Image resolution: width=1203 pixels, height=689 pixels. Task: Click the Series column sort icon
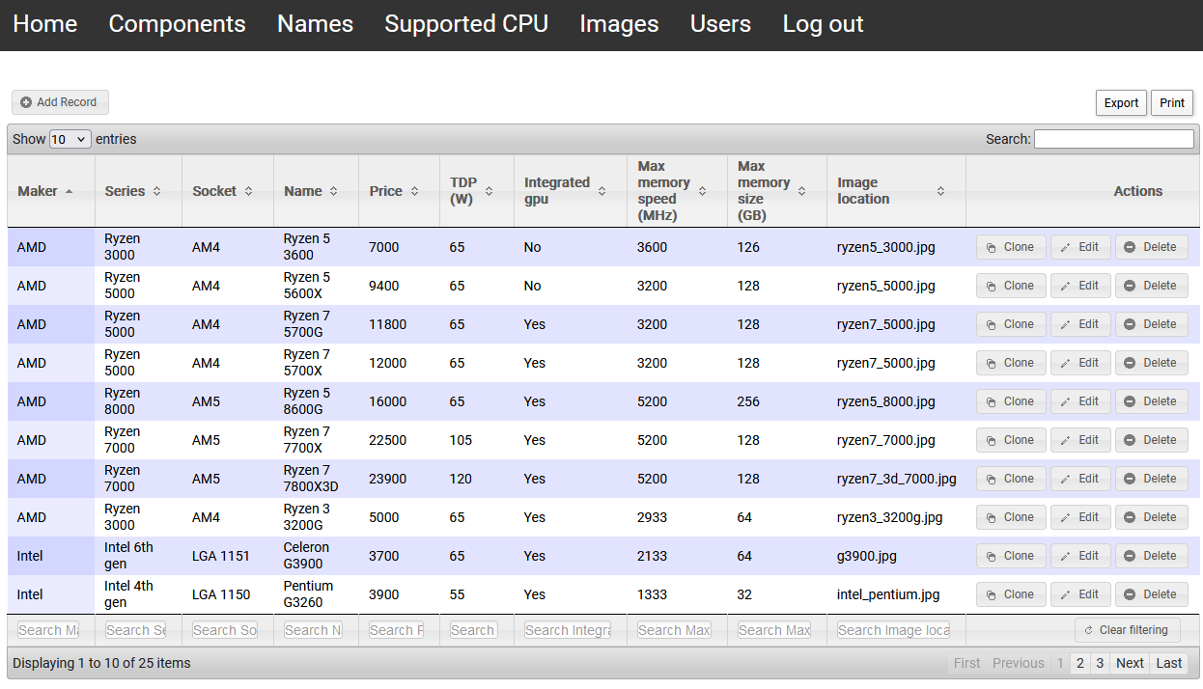156,191
